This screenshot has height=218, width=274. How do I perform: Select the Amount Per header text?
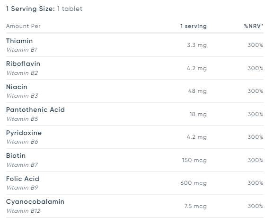click(23, 26)
